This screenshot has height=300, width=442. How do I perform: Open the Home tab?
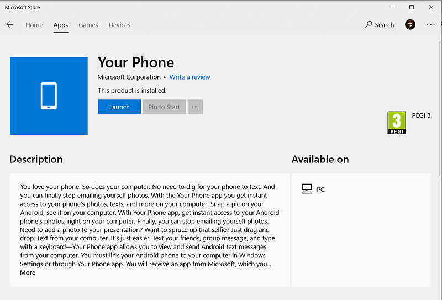pyautogui.click(x=34, y=25)
